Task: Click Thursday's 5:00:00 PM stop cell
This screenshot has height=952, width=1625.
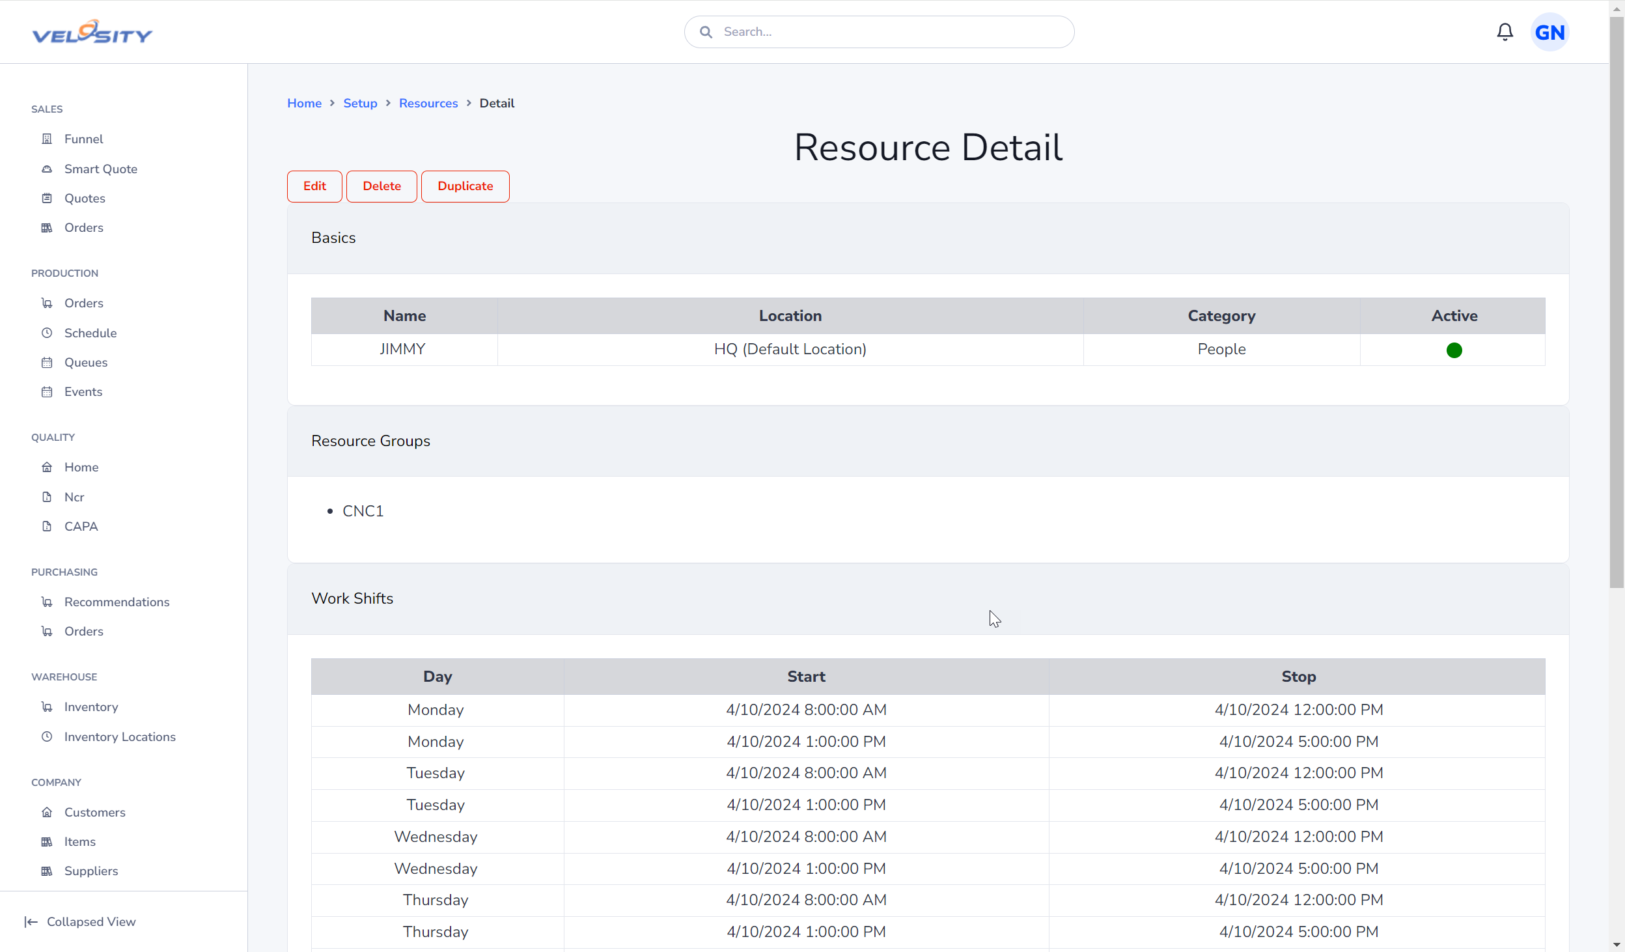Action: pos(1298,932)
